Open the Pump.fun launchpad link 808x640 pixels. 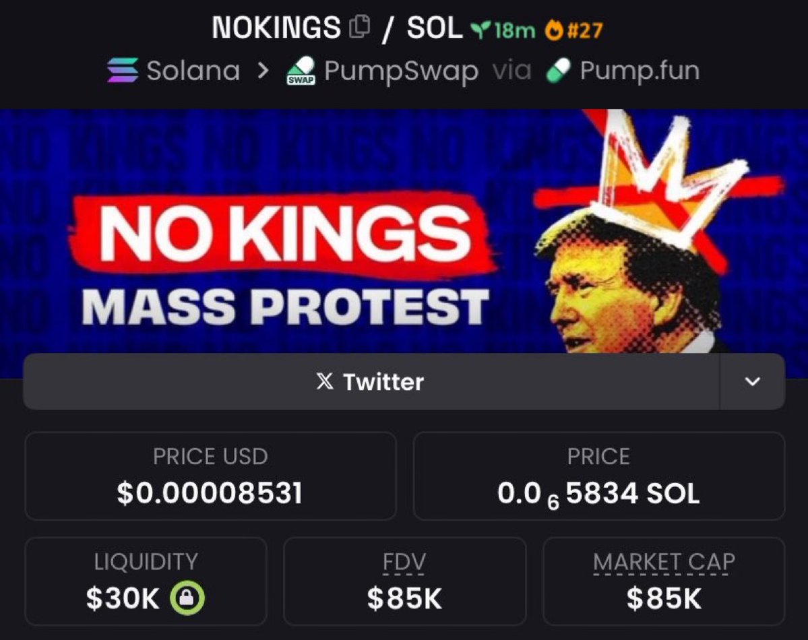pyautogui.click(x=639, y=71)
